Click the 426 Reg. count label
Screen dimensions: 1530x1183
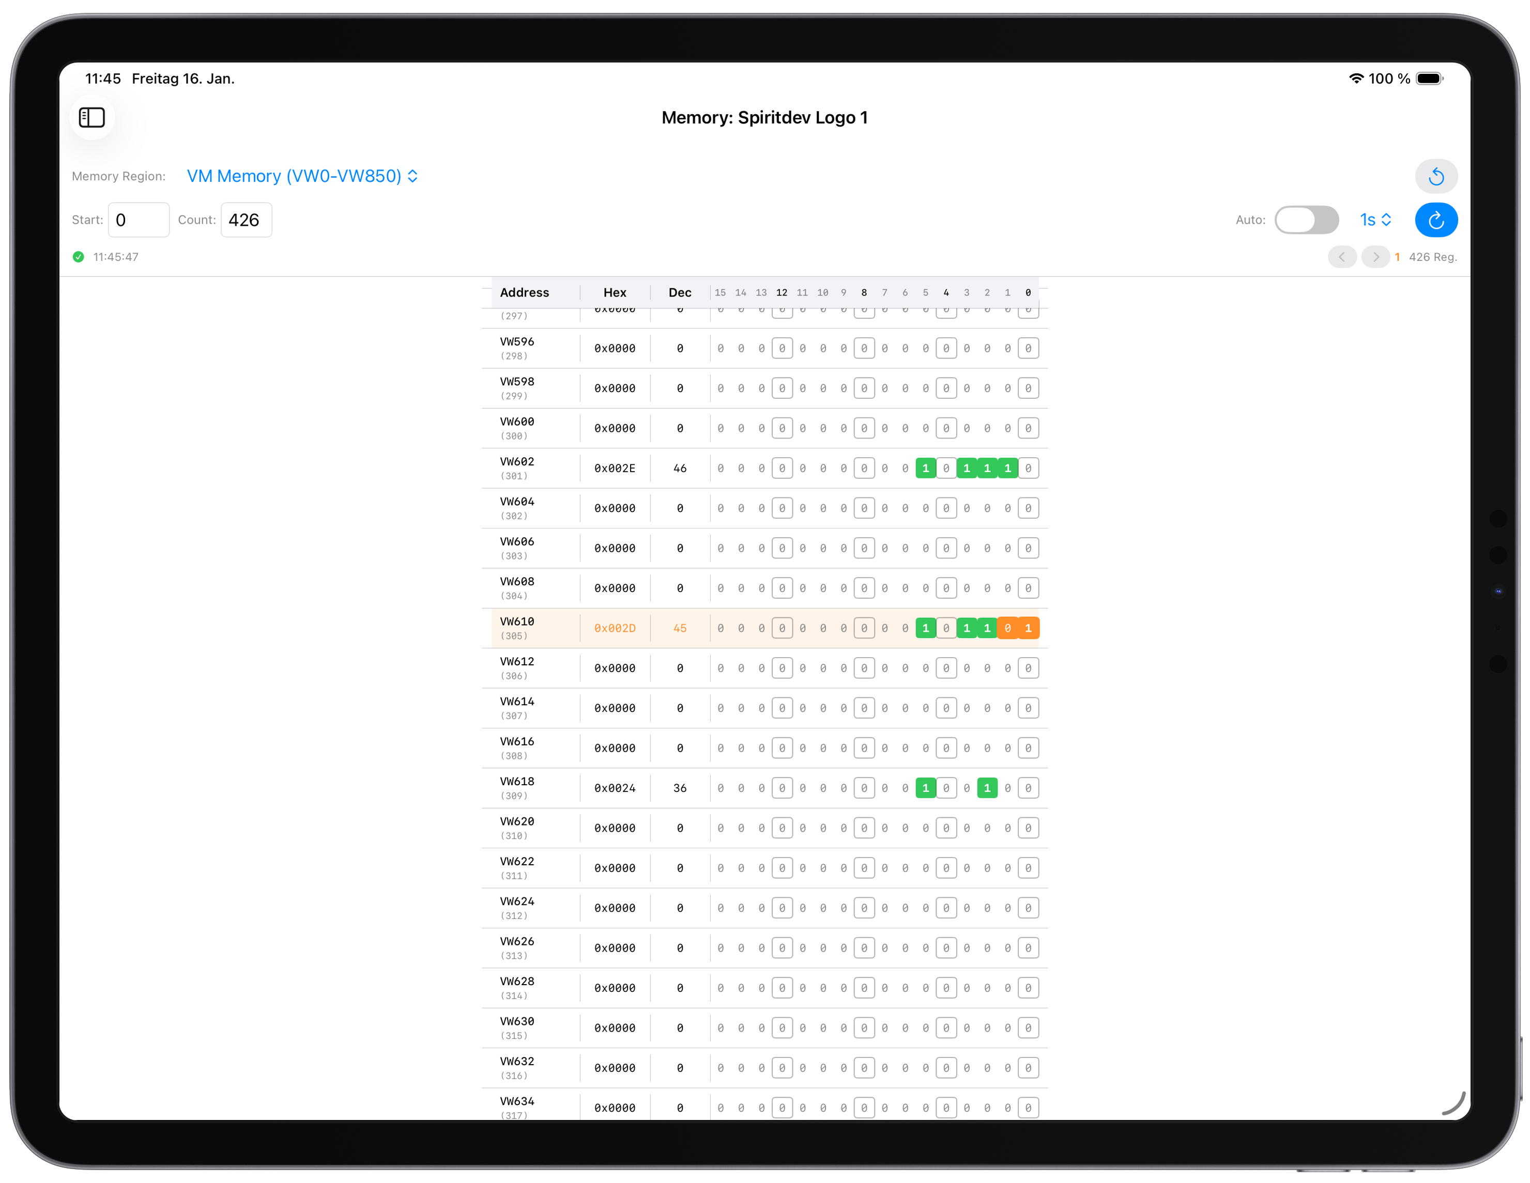(x=1433, y=257)
